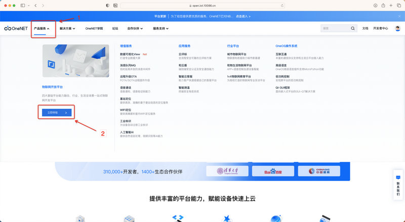Show the Safari sidebar

[23, 6]
